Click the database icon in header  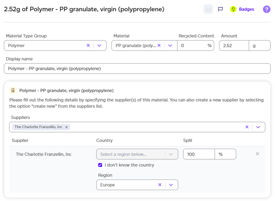(x=208, y=9)
